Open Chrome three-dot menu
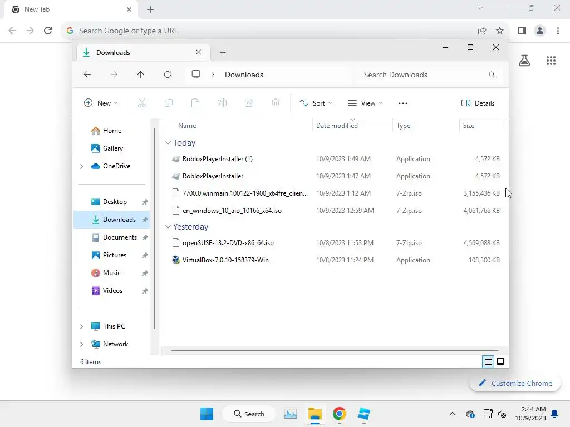Viewport: 570px width, 427px height. [558, 31]
